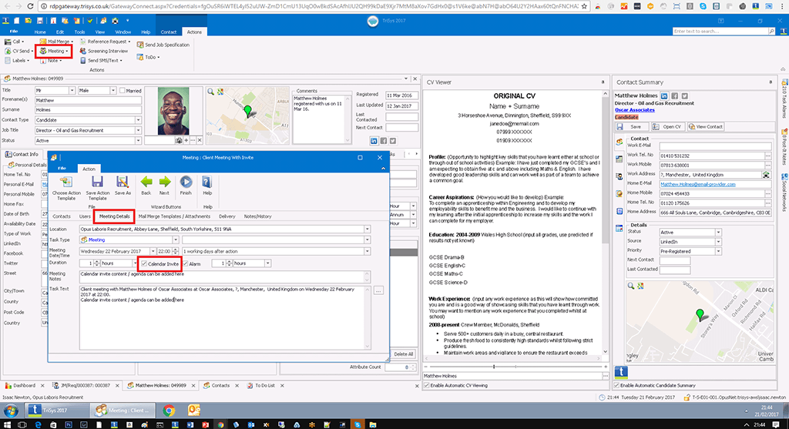
Task: Switch to the Contacts tab in meeting dialog
Action: [x=62, y=216]
